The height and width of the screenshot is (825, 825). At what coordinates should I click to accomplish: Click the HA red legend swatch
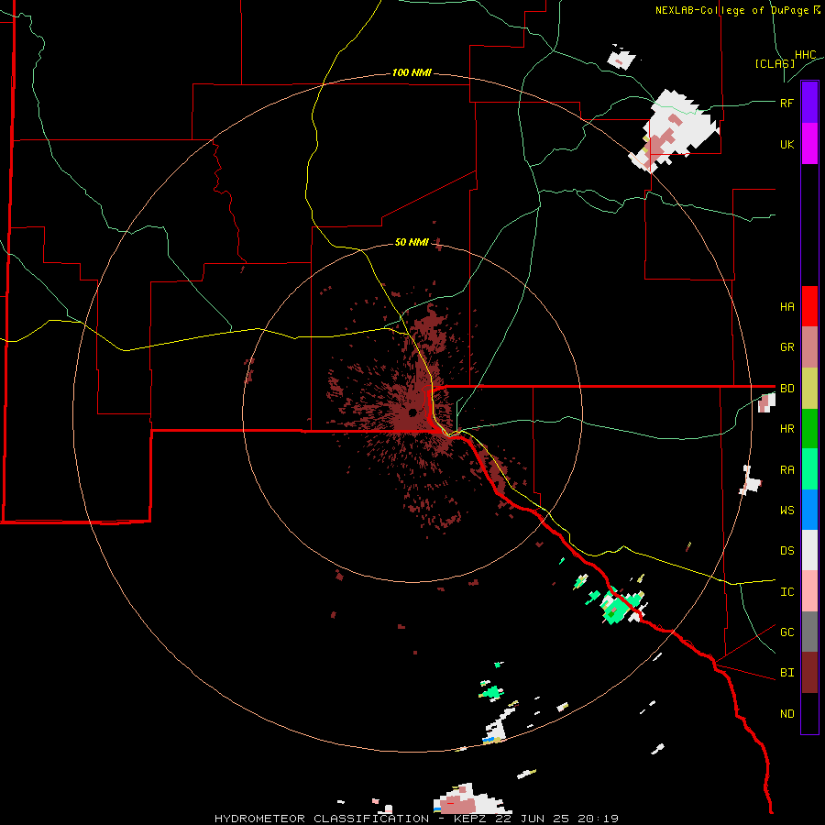809,306
